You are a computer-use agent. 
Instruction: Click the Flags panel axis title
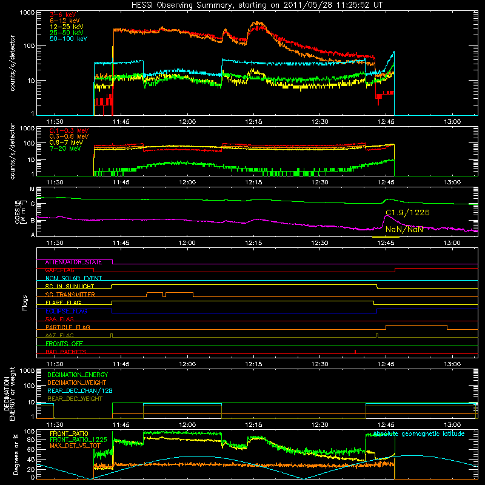point(24,303)
